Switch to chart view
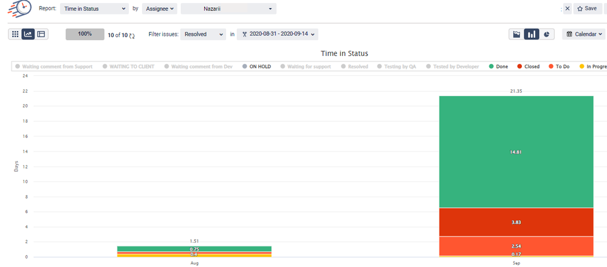The width and height of the screenshot is (607, 267). 28,34
